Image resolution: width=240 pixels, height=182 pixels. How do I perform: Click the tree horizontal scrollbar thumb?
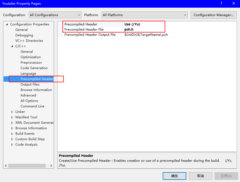point(27,166)
